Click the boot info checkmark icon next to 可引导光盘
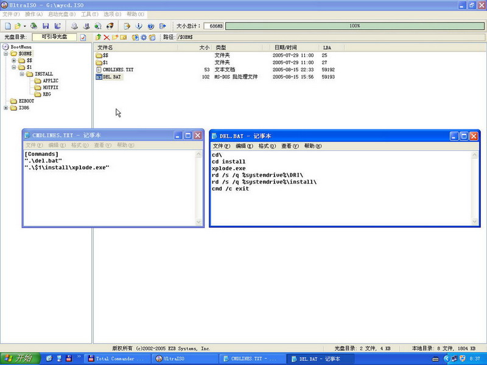The image size is (487, 365). [x=83, y=37]
